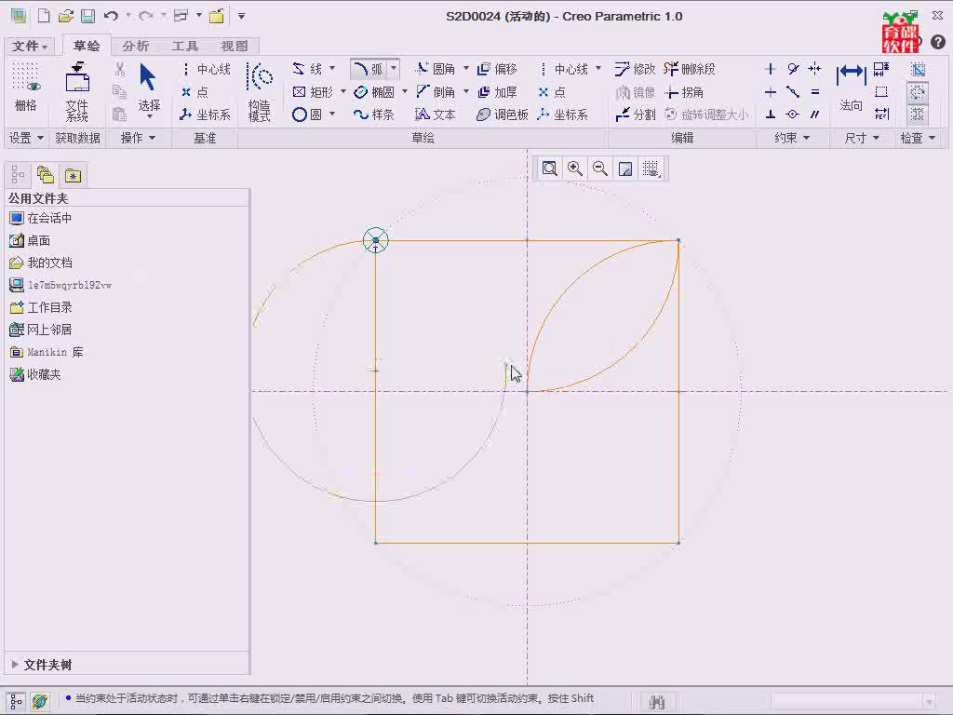Insert sketch text with 文本
The width and height of the screenshot is (953, 715).
[x=436, y=115]
